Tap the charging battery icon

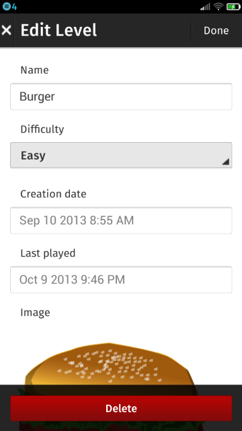tap(233, 6)
